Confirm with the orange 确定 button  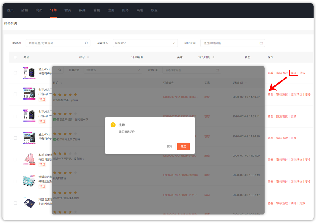tap(183, 146)
